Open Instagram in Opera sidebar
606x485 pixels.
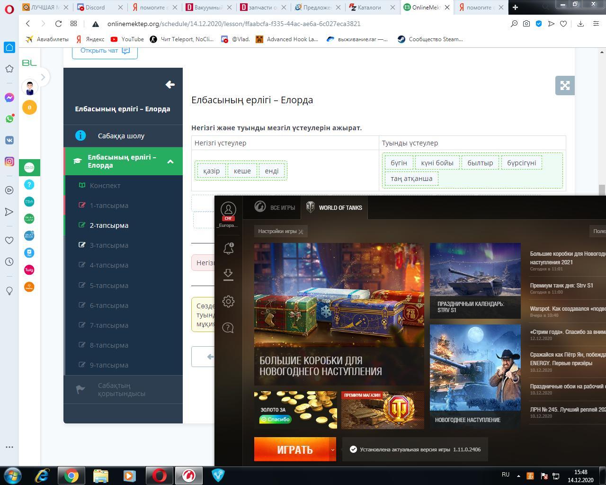click(x=9, y=162)
